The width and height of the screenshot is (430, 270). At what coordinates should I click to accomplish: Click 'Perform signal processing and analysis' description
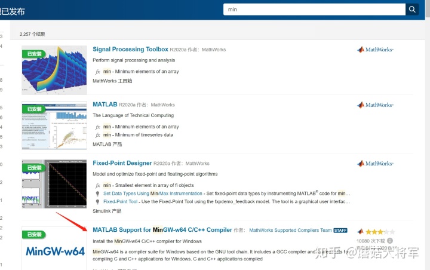[x=134, y=60]
